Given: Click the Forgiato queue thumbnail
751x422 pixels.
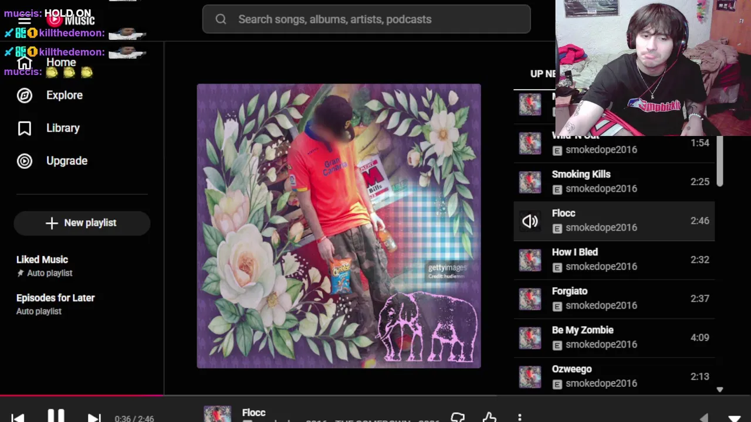Looking at the screenshot, I should point(530,298).
